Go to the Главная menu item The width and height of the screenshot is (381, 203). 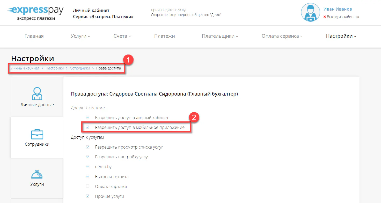point(34,36)
